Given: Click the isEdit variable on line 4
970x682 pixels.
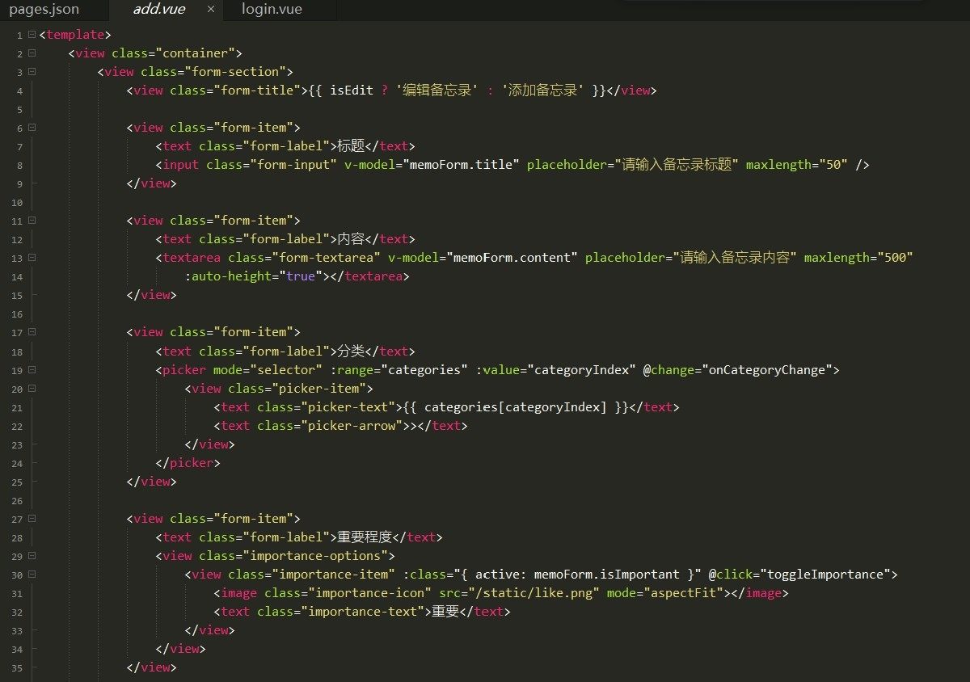Looking at the screenshot, I should [352, 91].
